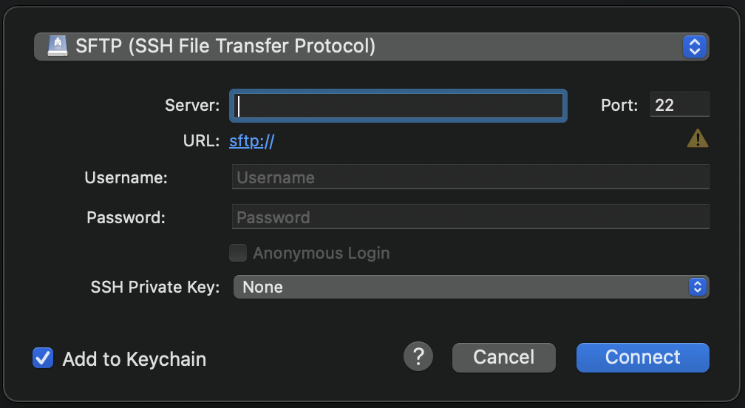745x408 pixels.
Task: Click the yellow warning triangle icon
Action: click(x=697, y=138)
